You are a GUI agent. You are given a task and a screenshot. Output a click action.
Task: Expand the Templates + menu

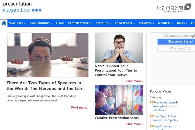pos(17,23)
